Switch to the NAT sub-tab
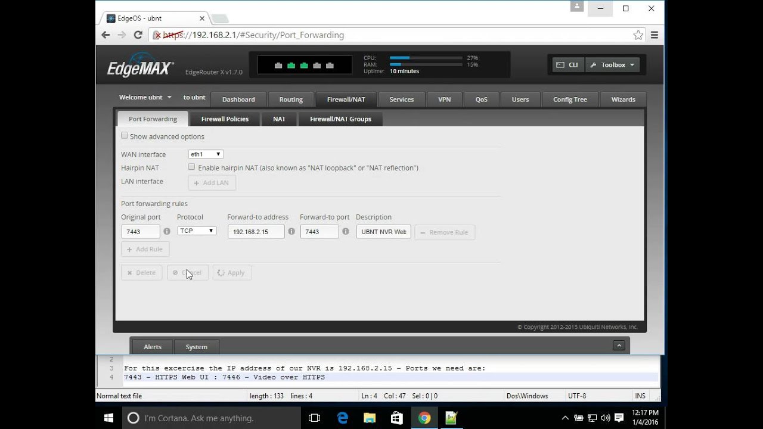Viewport: 763px width, 429px height. pos(280,119)
